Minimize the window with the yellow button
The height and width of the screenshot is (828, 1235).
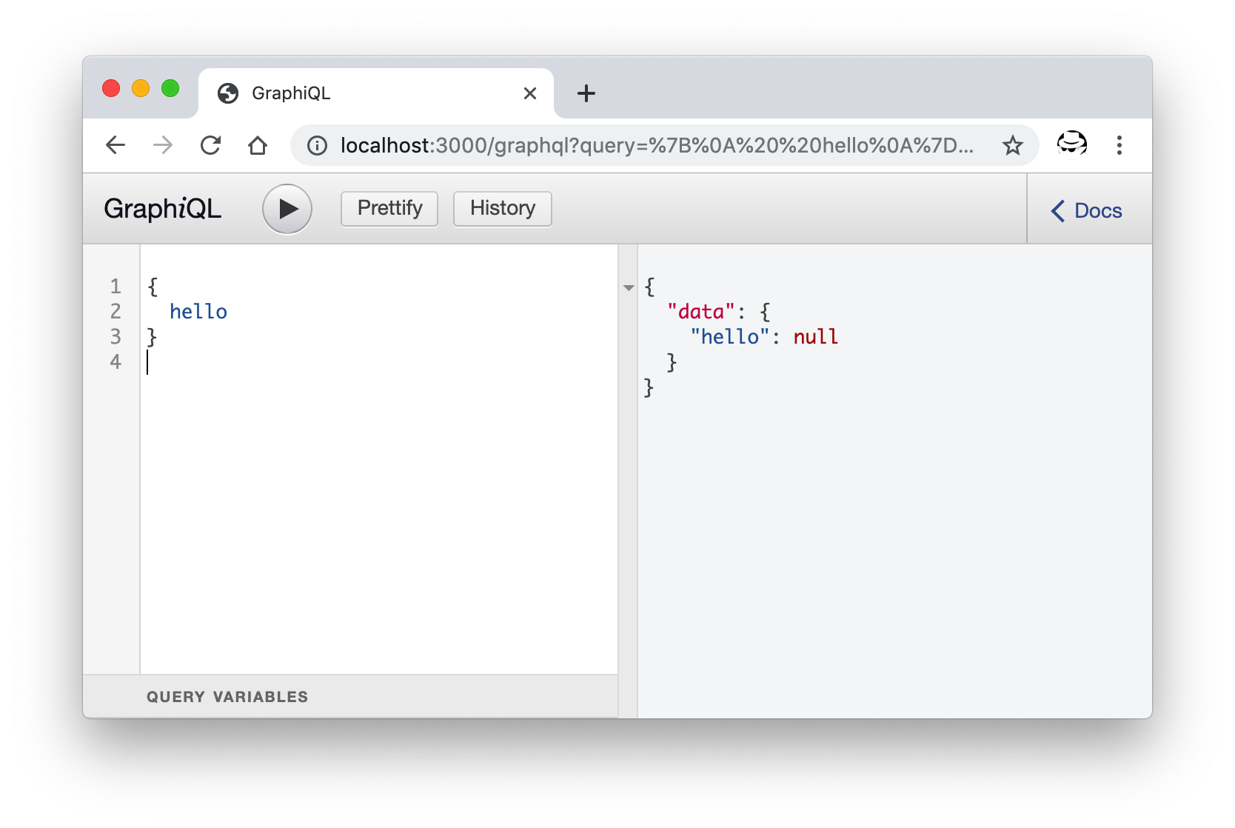[141, 88]
